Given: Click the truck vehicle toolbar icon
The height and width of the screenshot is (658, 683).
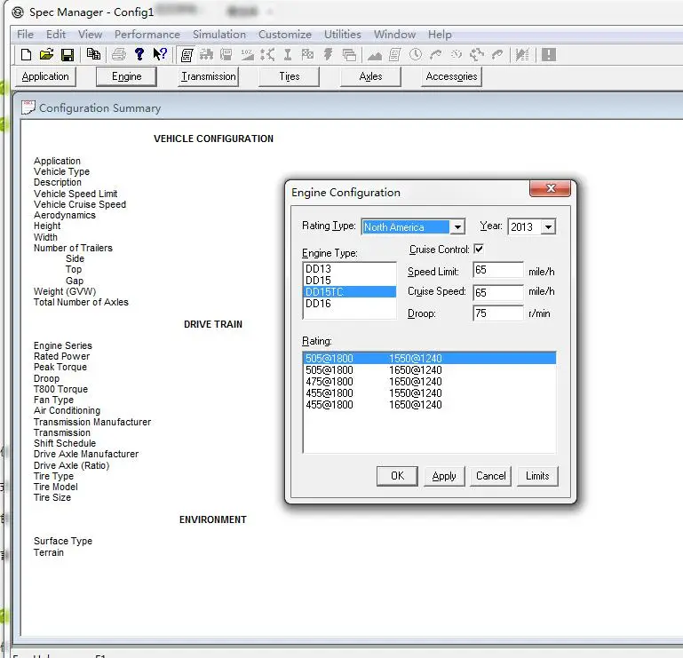Looking at the screenshot, I should (206, 55).
